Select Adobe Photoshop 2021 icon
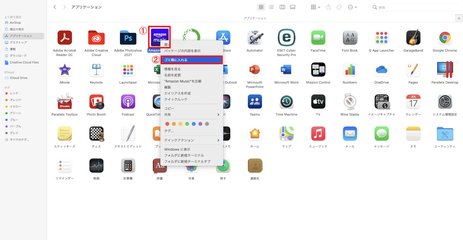Viewport: 463px width, 240px height. 128,38
